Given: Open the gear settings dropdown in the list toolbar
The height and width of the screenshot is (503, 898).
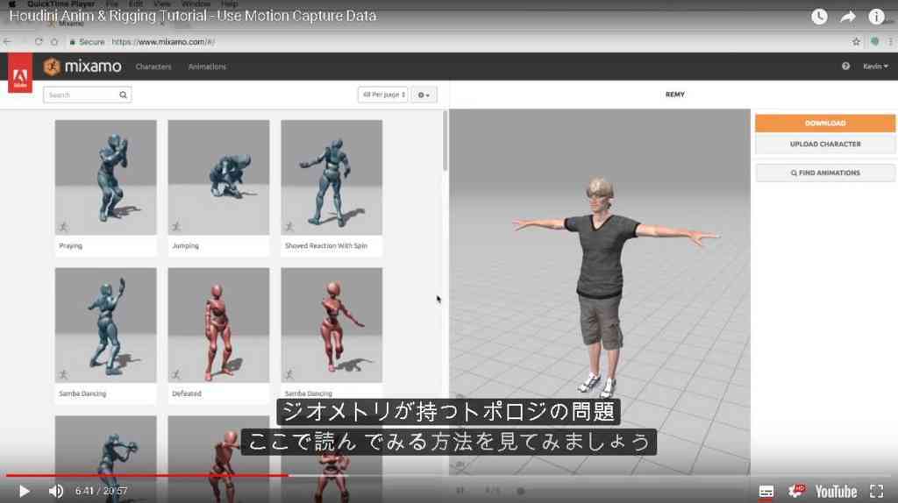Looking at the screenshot, I should click(x=424, y=95).
